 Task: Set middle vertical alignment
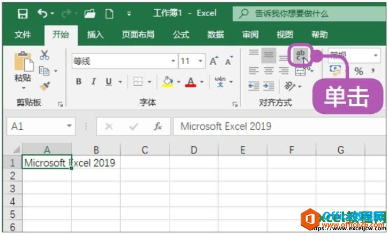[x=268, y=55]
